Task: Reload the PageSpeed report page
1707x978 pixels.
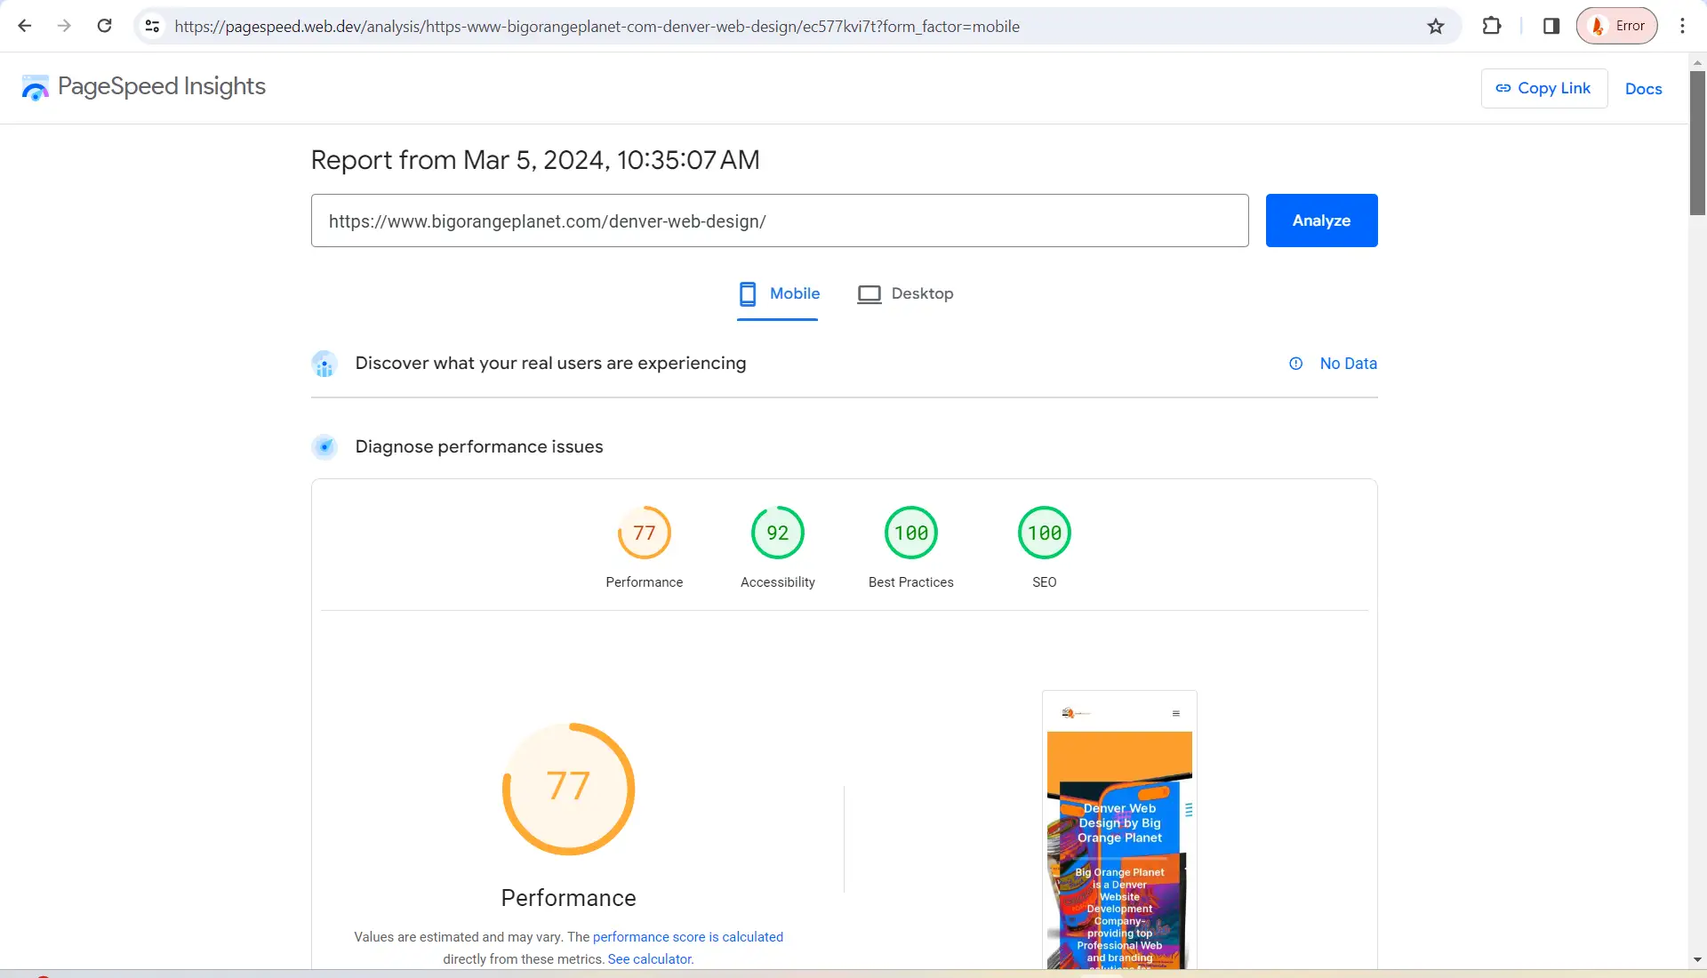Action: click(104, 26)
